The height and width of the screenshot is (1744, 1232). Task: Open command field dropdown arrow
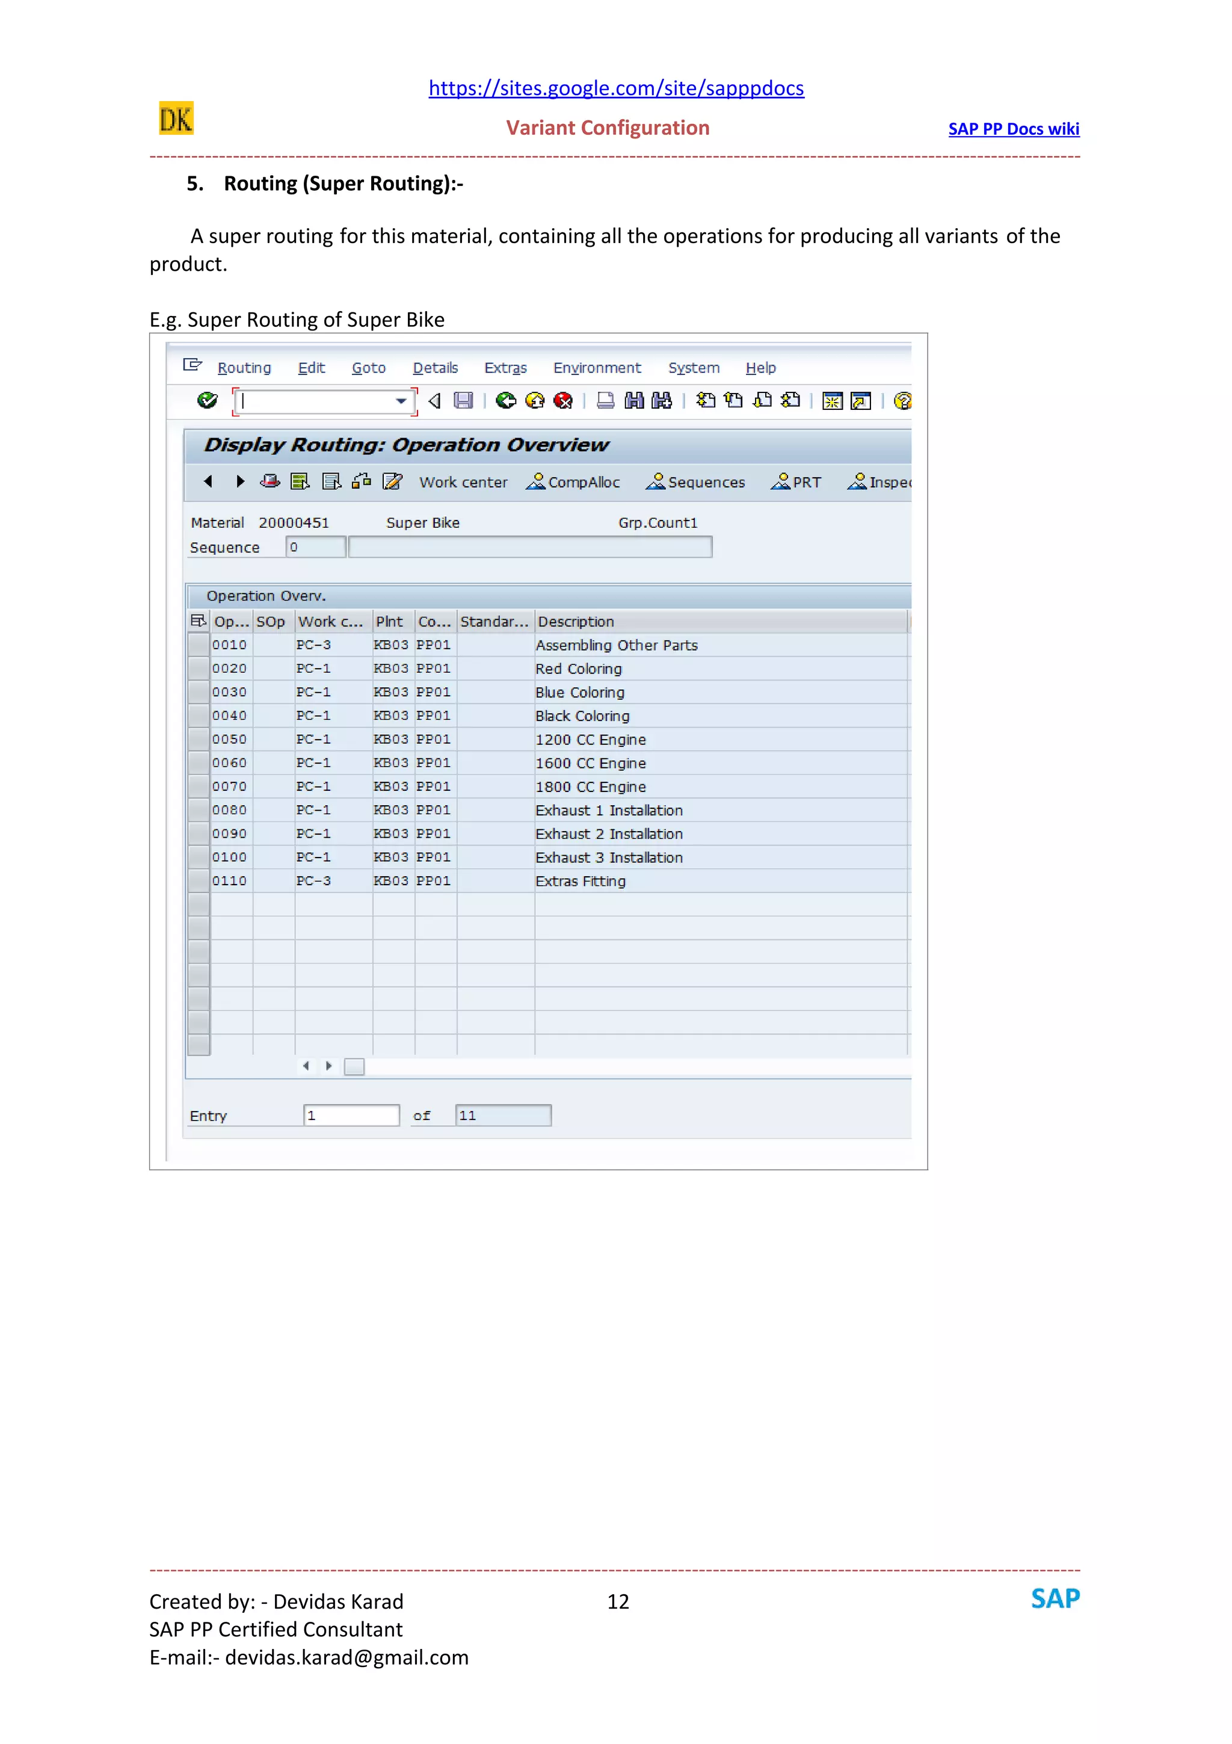[x=401, y=401]
